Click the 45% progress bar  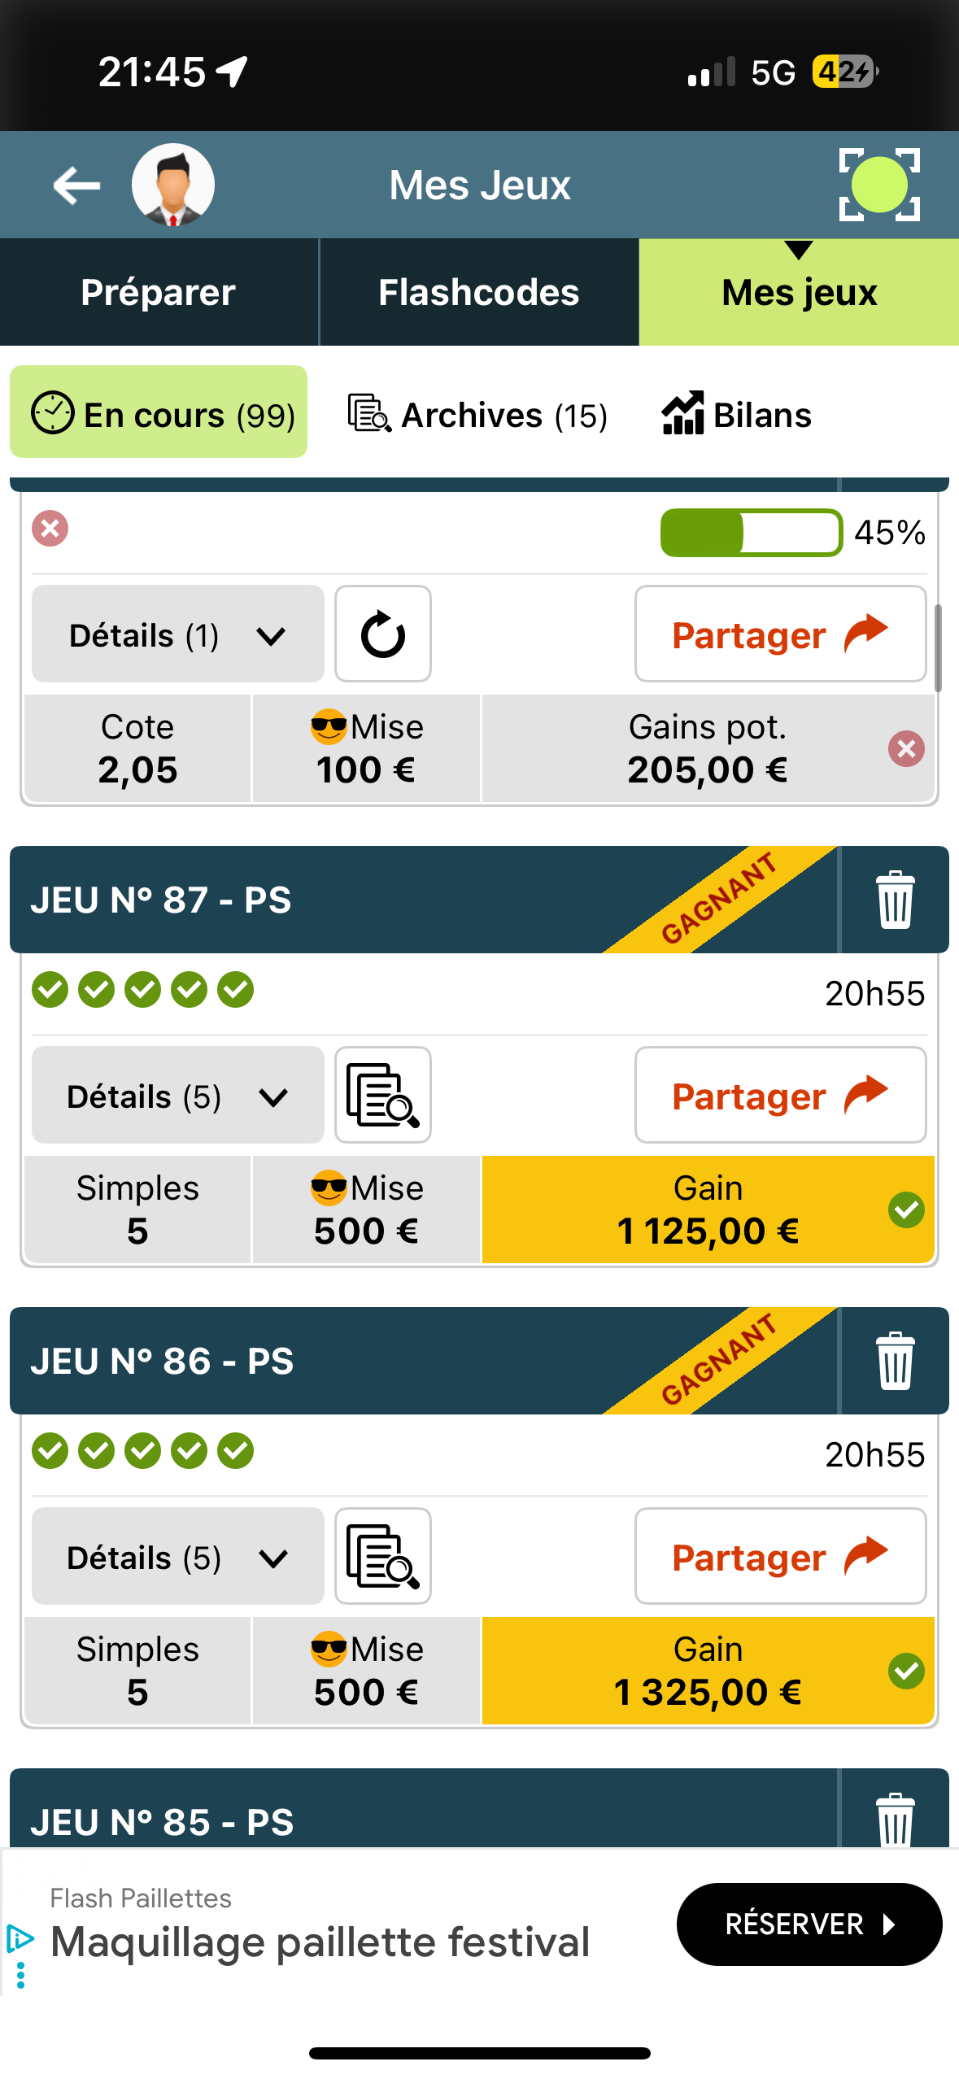[752, 533]
